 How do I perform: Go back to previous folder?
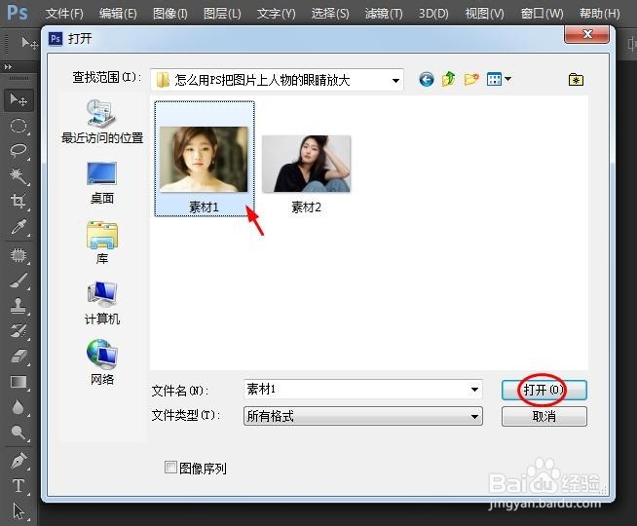427,79
